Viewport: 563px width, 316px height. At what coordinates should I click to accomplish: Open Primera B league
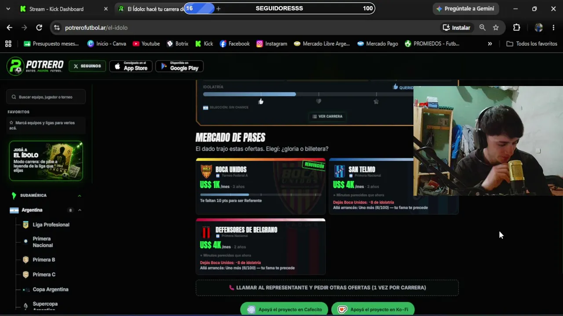pos(44,260)
